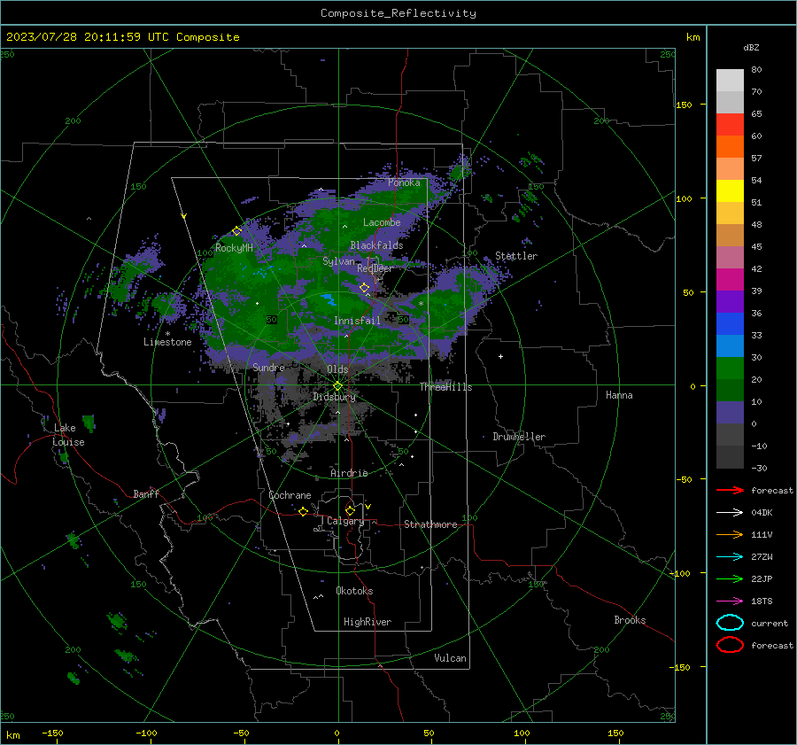Click the km unit label at bottom-left

[12, 735]
